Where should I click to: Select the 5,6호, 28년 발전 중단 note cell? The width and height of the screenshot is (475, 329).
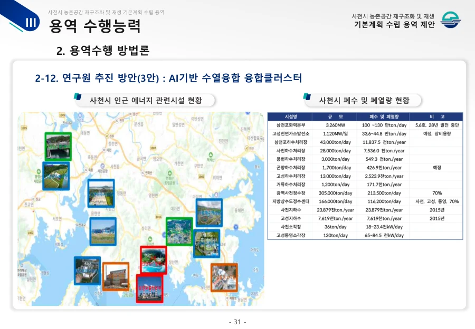coord(436,125)
